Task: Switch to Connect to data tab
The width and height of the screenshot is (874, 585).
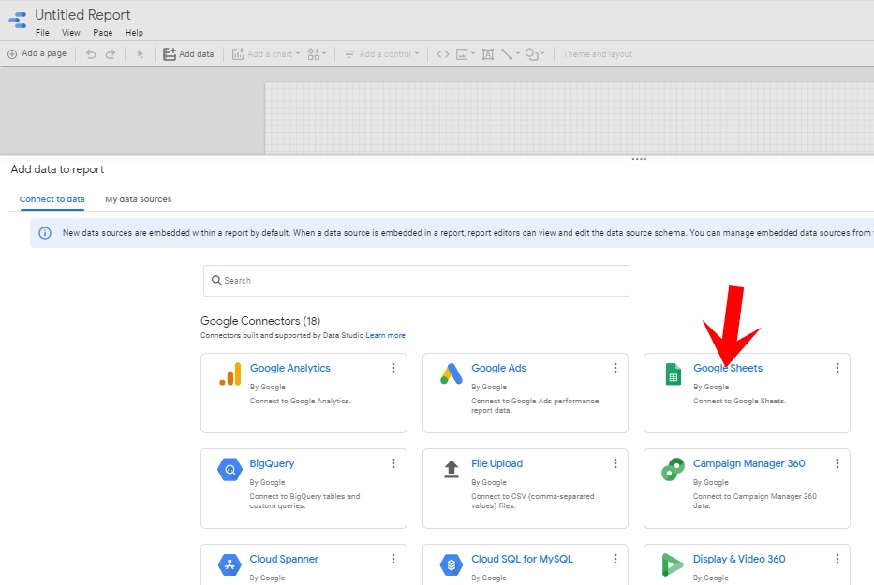Action: coord(52,199)
